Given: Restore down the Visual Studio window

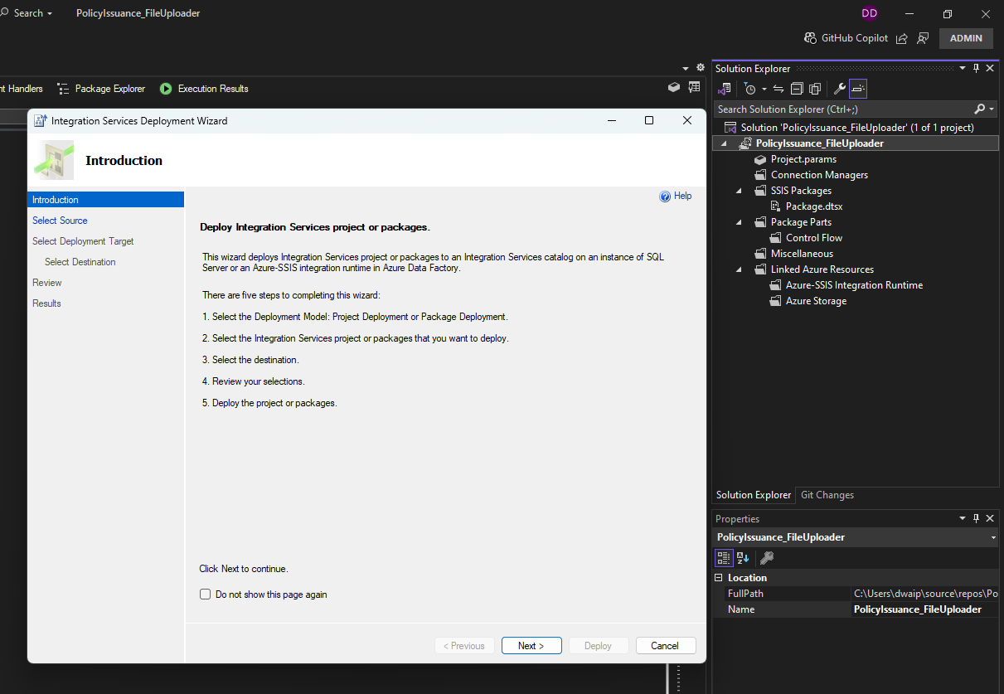Looking at the screenshot, I should [x=948, y=13].
